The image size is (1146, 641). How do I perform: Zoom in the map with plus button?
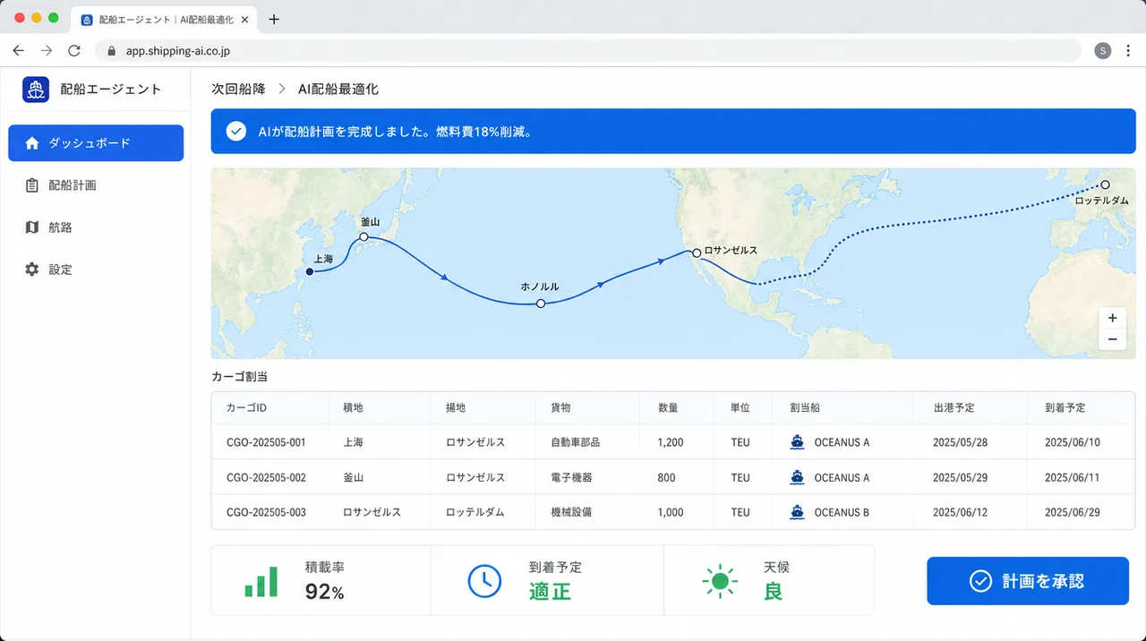[x=1112, y=318]
